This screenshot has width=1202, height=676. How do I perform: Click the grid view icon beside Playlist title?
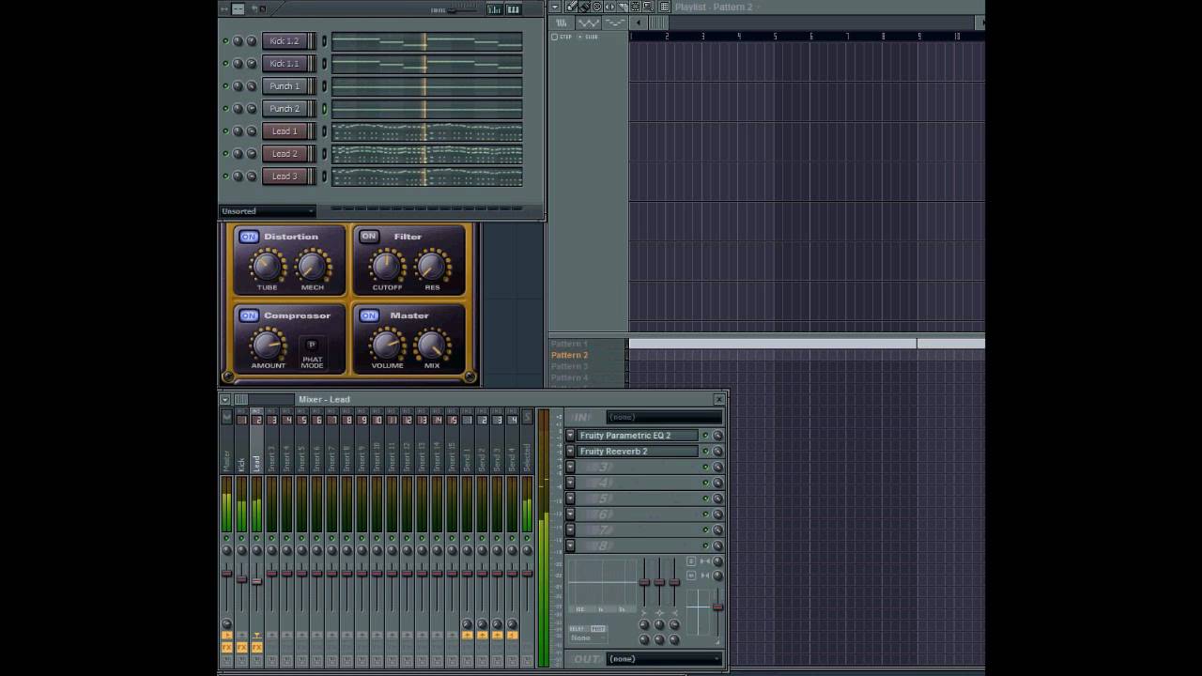pyautogui.click(x=664, y=7)
